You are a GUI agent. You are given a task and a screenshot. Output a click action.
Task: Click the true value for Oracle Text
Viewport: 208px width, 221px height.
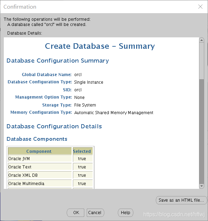coord(82,167)
